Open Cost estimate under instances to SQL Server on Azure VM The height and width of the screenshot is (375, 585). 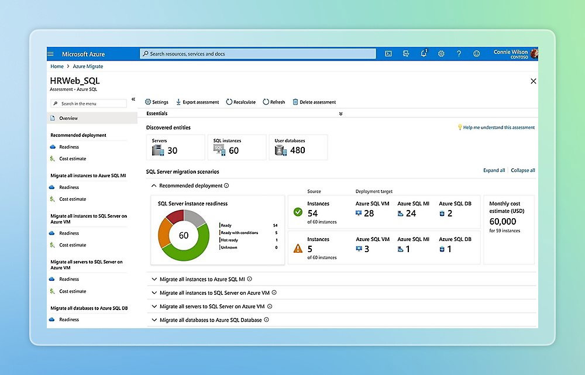pyautogui.click(x=73, y=245)
